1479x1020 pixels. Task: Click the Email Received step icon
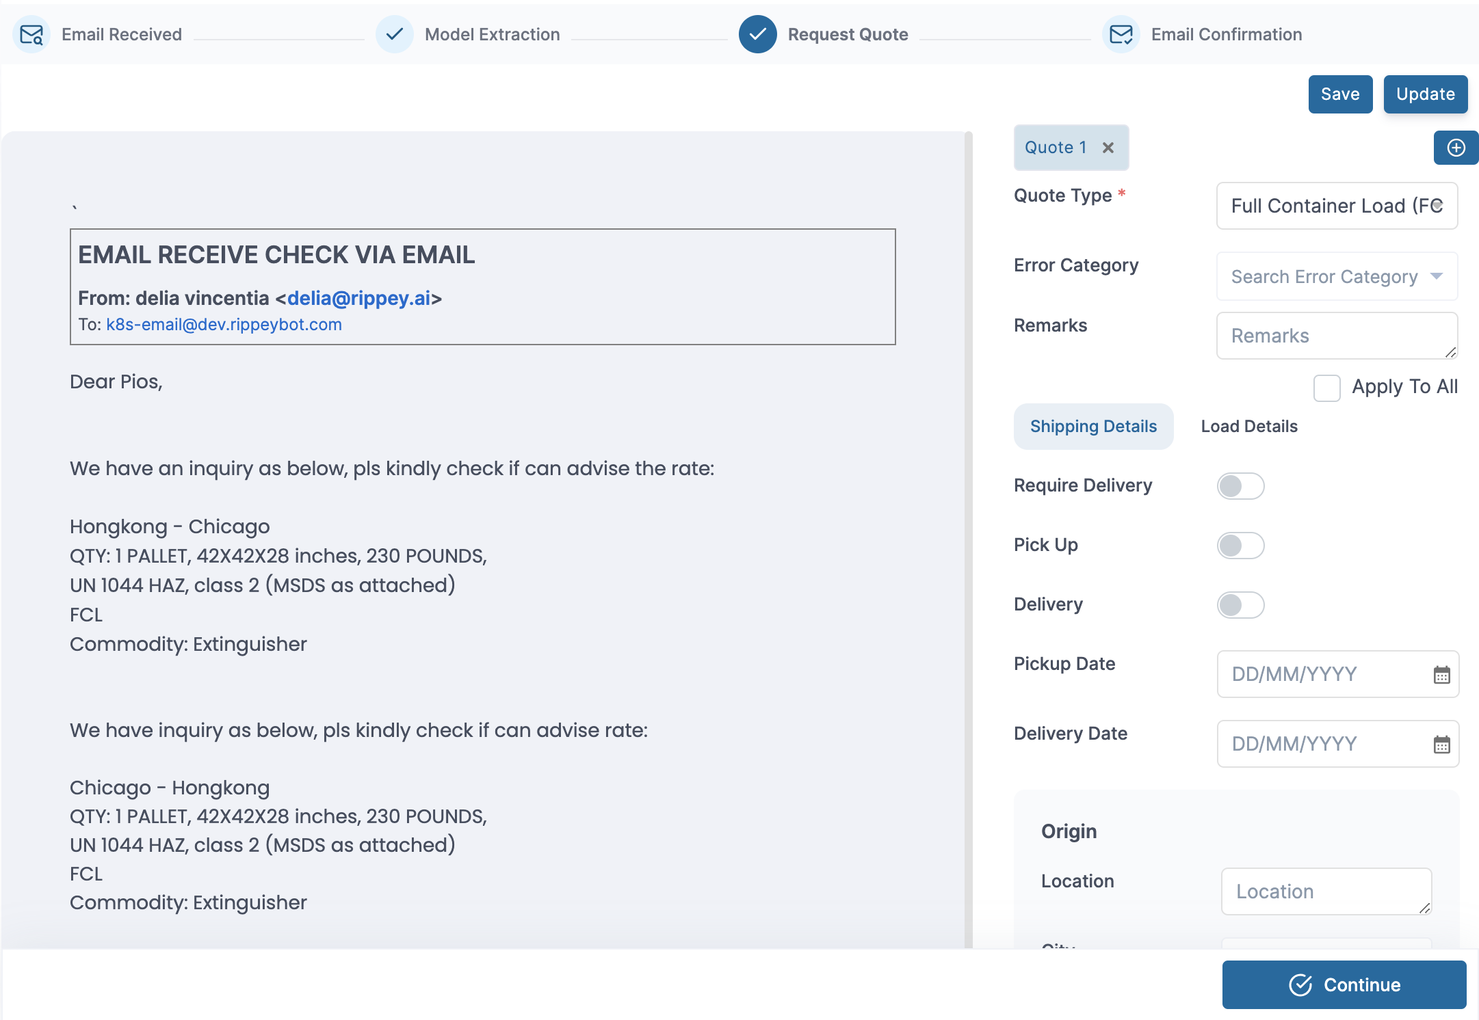coord(31,35)
